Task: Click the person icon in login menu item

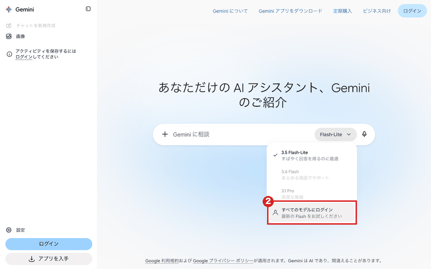Action: (x=275, y=213)
